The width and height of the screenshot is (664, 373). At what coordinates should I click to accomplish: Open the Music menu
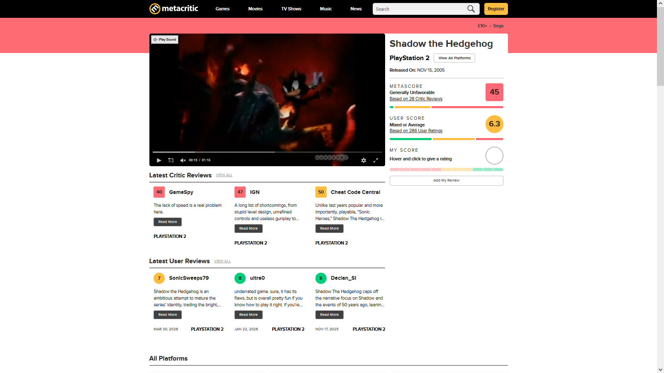[x=326, y=9]
